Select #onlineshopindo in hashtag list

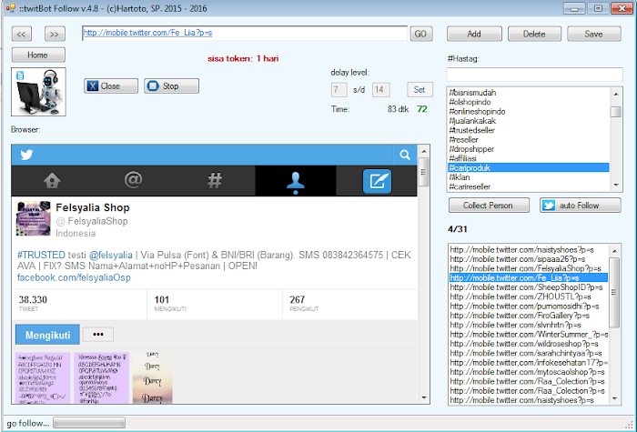(528, 111)
